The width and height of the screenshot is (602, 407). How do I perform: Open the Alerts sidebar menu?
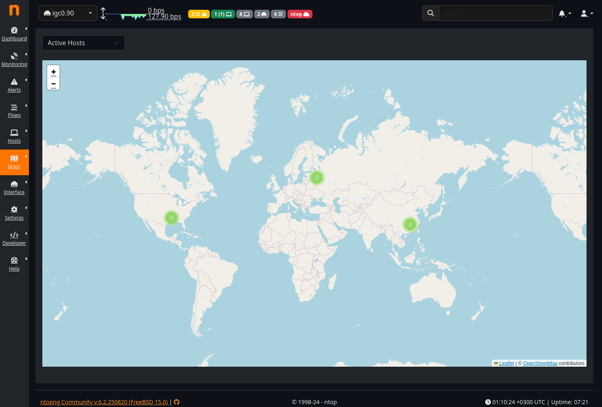point(14,85)
